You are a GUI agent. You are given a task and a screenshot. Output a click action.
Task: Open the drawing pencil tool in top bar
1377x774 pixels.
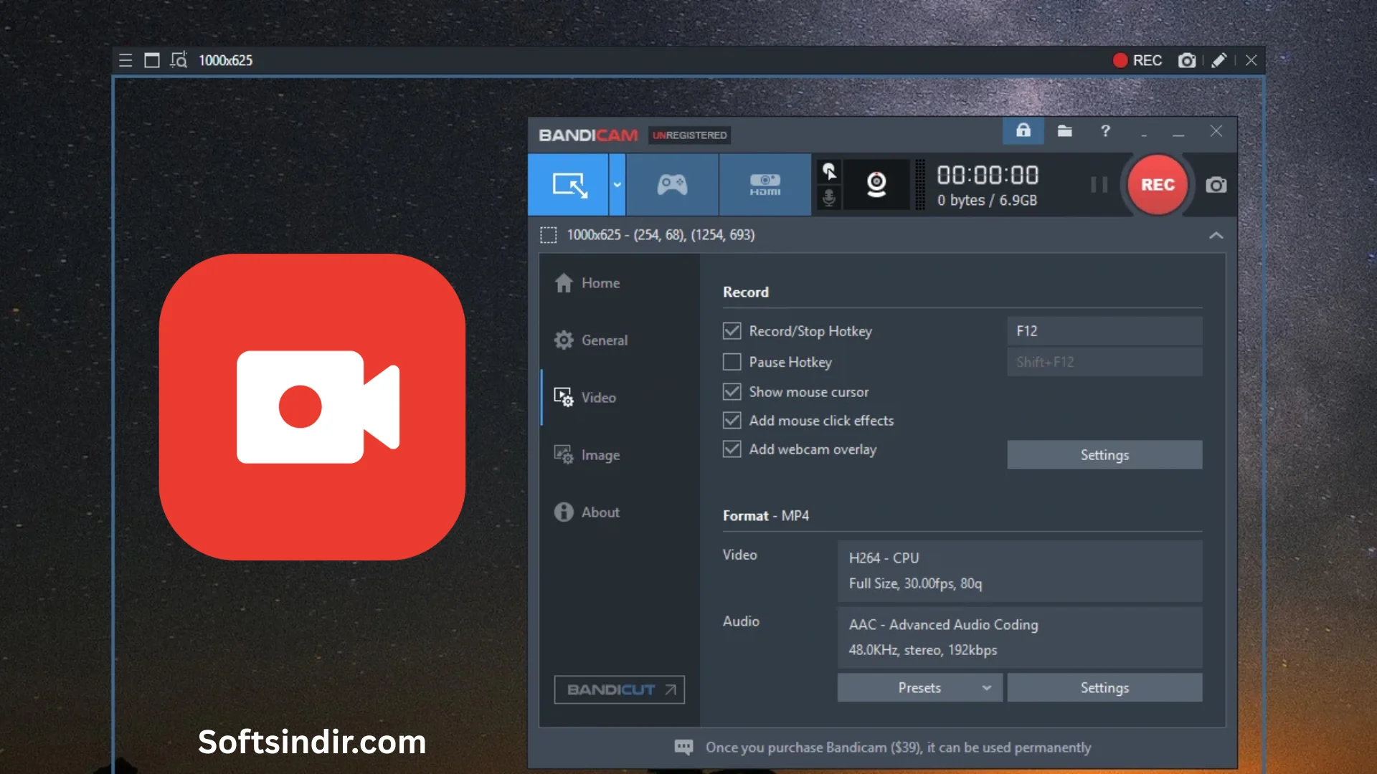coord(1219,60)
